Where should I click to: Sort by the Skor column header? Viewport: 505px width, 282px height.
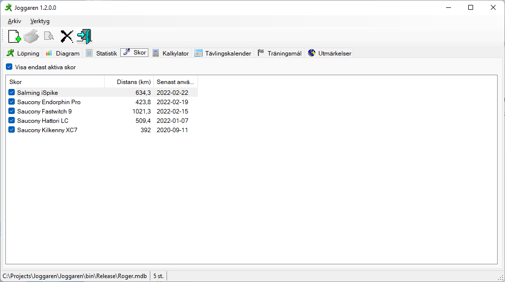point(55,82)
